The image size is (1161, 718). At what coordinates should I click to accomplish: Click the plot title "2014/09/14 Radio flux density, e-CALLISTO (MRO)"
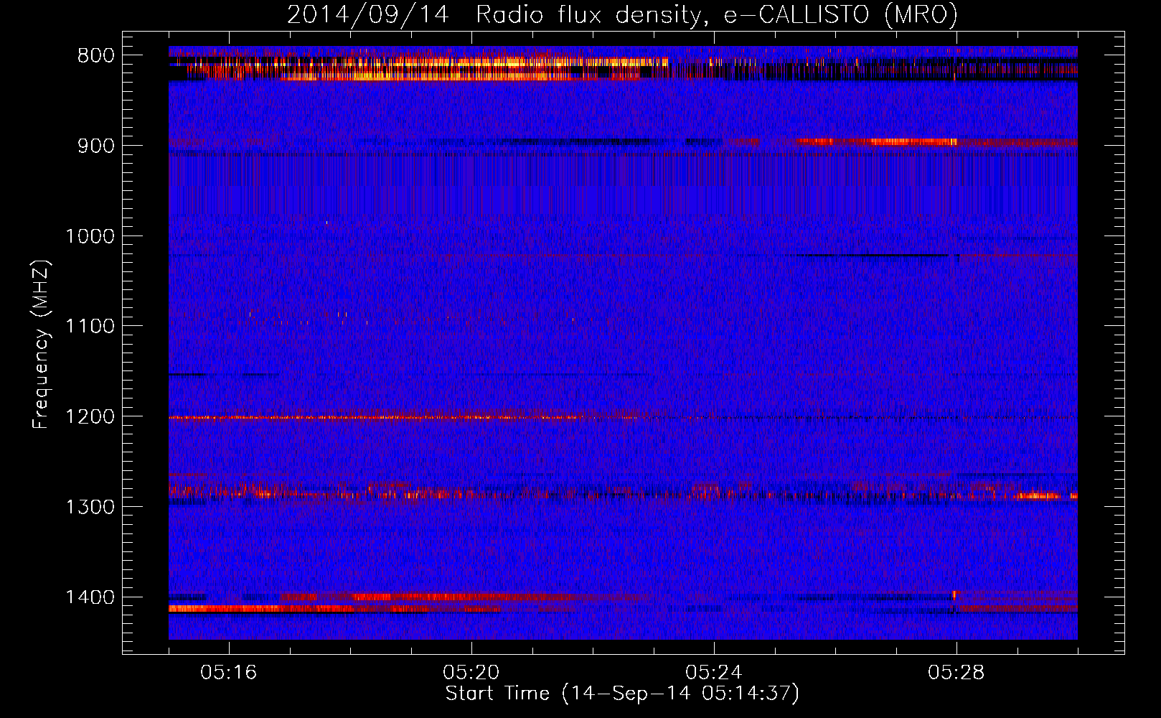coord(622,14)
